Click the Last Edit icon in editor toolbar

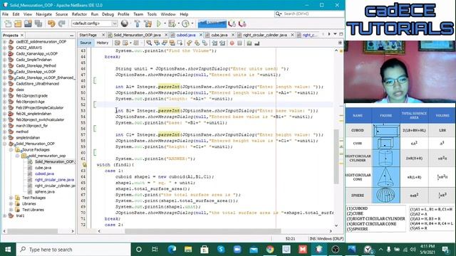click(x=117, y=43)
